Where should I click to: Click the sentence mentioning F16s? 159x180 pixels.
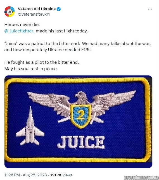point(77,47)
